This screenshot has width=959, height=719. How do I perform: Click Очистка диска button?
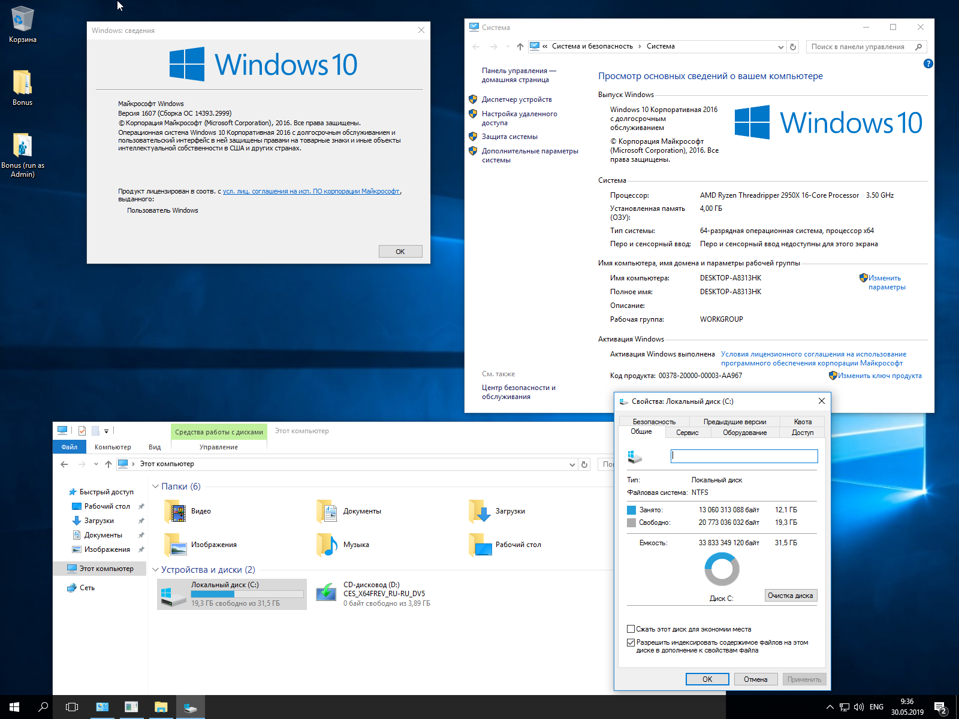[x=791, y=596]
